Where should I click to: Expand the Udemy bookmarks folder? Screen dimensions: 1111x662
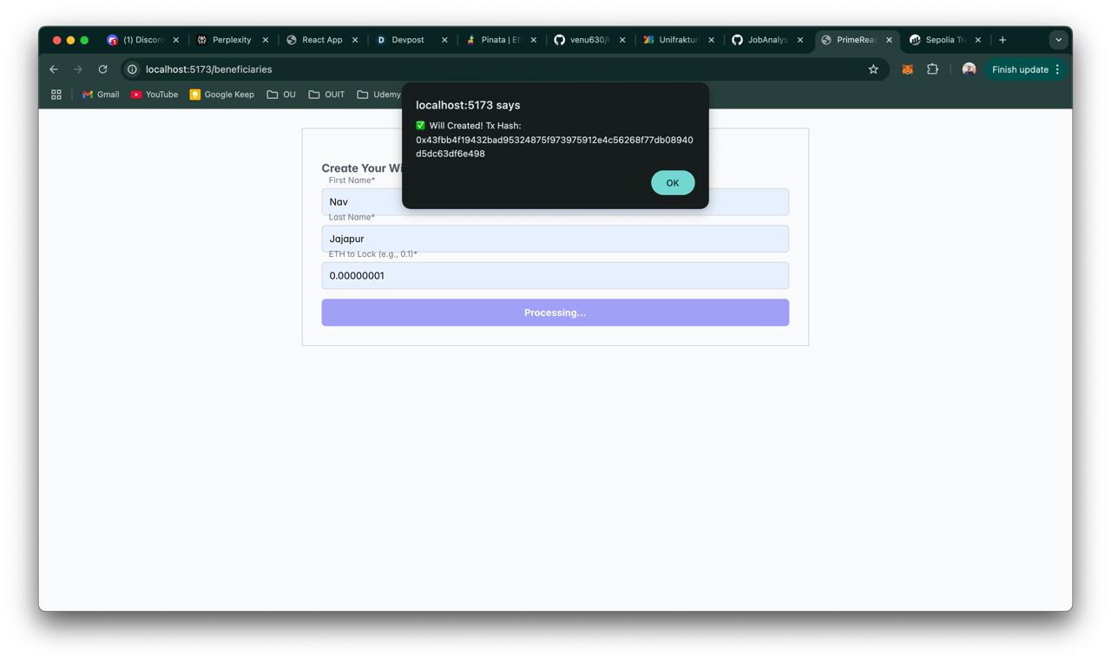point(379,95)
